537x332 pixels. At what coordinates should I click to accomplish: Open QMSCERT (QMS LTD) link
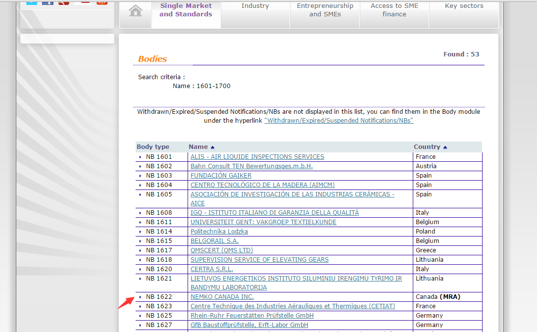(x=222, y=250)
